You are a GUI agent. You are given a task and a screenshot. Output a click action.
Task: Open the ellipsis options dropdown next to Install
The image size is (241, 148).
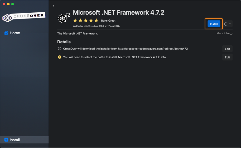(x=227, y=24)
